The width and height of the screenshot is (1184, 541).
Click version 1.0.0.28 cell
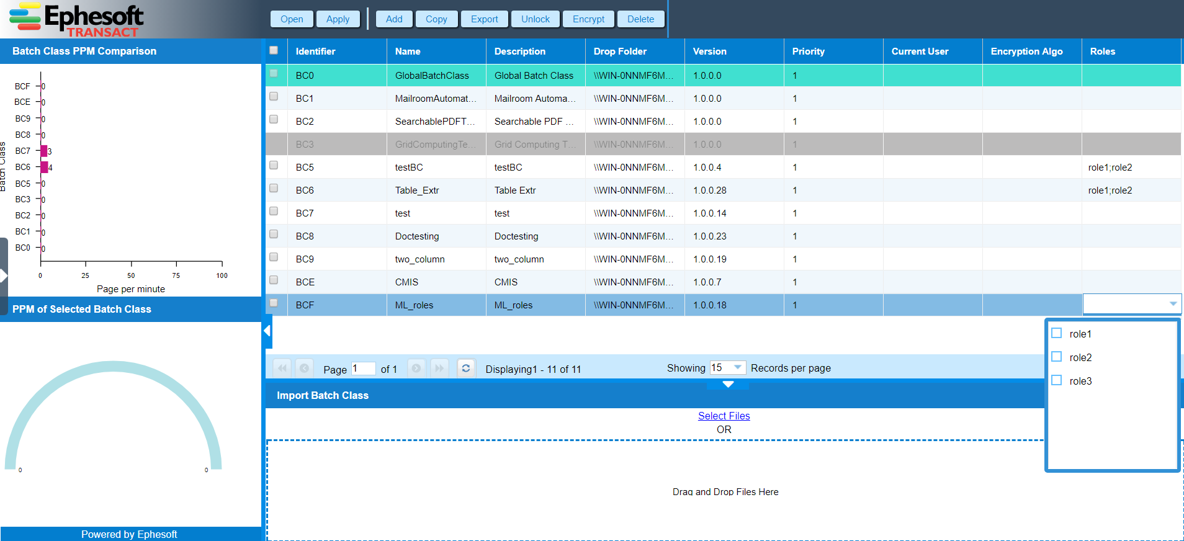point(734,190)
